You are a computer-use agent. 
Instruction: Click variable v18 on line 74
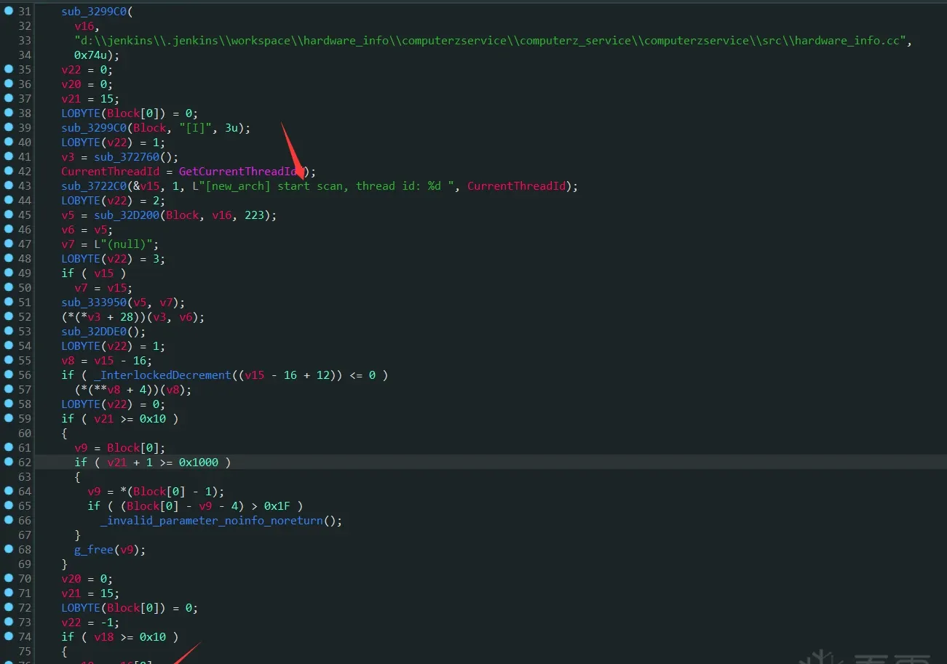pos(103,636)
